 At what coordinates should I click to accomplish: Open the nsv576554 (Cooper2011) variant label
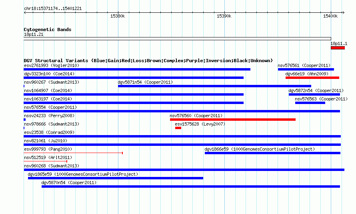[50, 107]
